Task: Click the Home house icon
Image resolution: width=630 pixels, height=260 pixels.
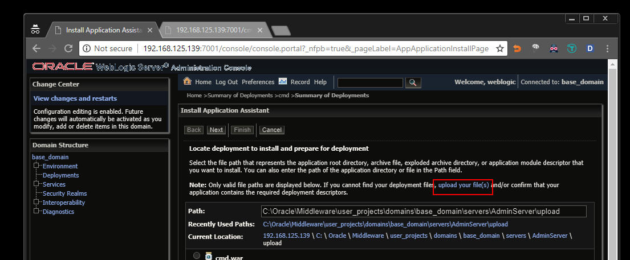Action: click(187, 81)
